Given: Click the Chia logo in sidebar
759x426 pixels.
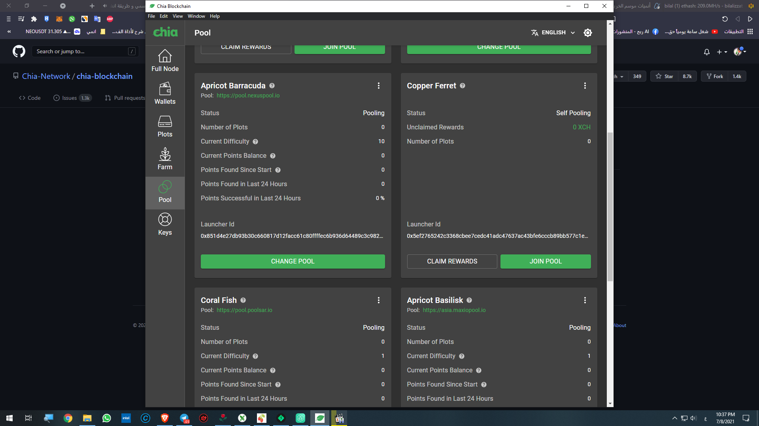Looking at the screenshot, I should click(165, 32).
